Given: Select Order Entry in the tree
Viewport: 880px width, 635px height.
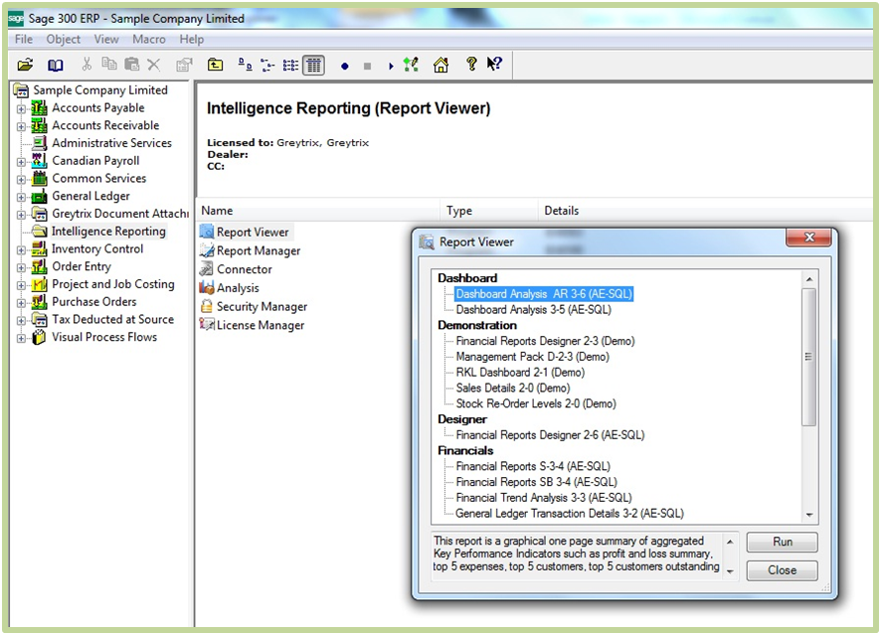Looking at the screenshot, I should (x=82, y=266).
